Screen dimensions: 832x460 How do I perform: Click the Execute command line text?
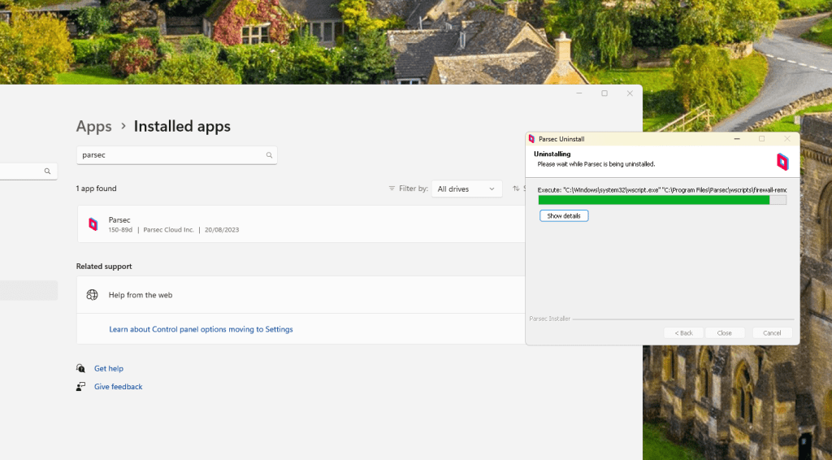tap(661, 189)
